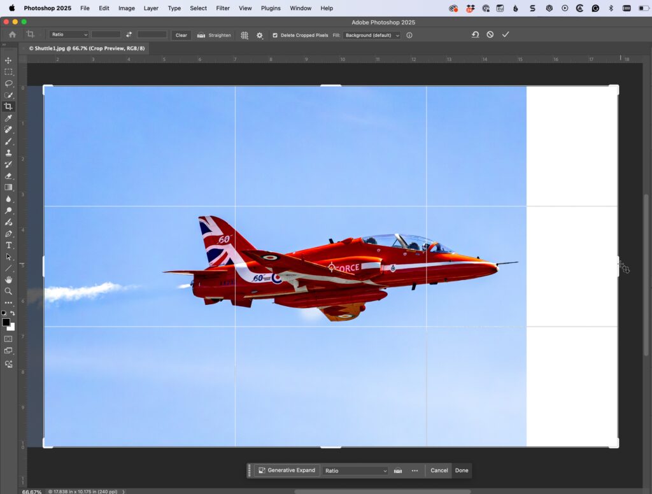Click the crop width ratio field
652x494 pixels.
106,35
